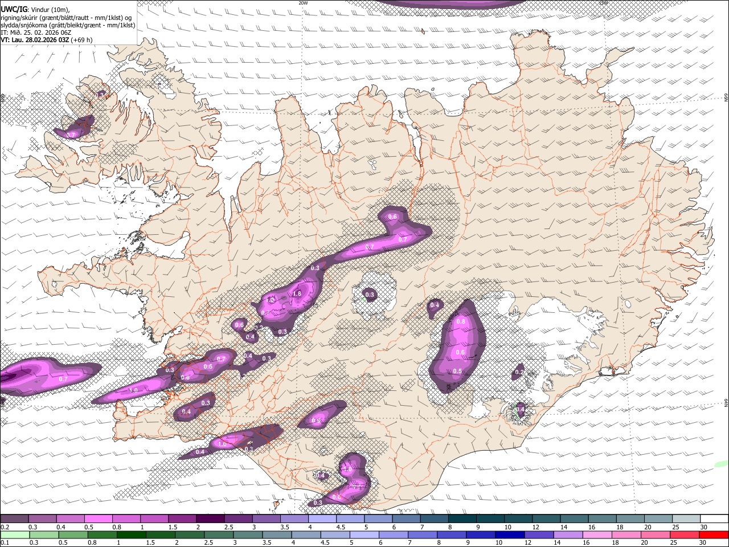Click the 3.5 tick label on the upper legend
The width and height of the screenshot is (729, 547).
coord(285,527)
